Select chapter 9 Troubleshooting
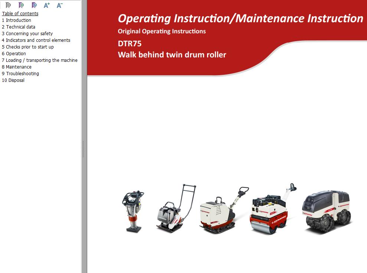The height and width of the screenshot is (273, 367). pyautogui.click(x=20, y=74)
